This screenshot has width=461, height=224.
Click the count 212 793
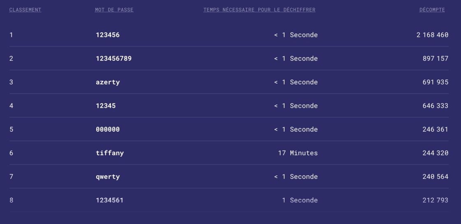435,200
